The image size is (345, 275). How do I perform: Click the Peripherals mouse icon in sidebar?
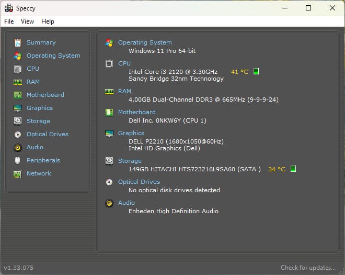18,160
